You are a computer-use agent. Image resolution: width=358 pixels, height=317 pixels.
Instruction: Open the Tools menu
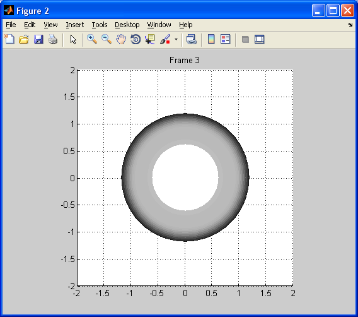100,25
